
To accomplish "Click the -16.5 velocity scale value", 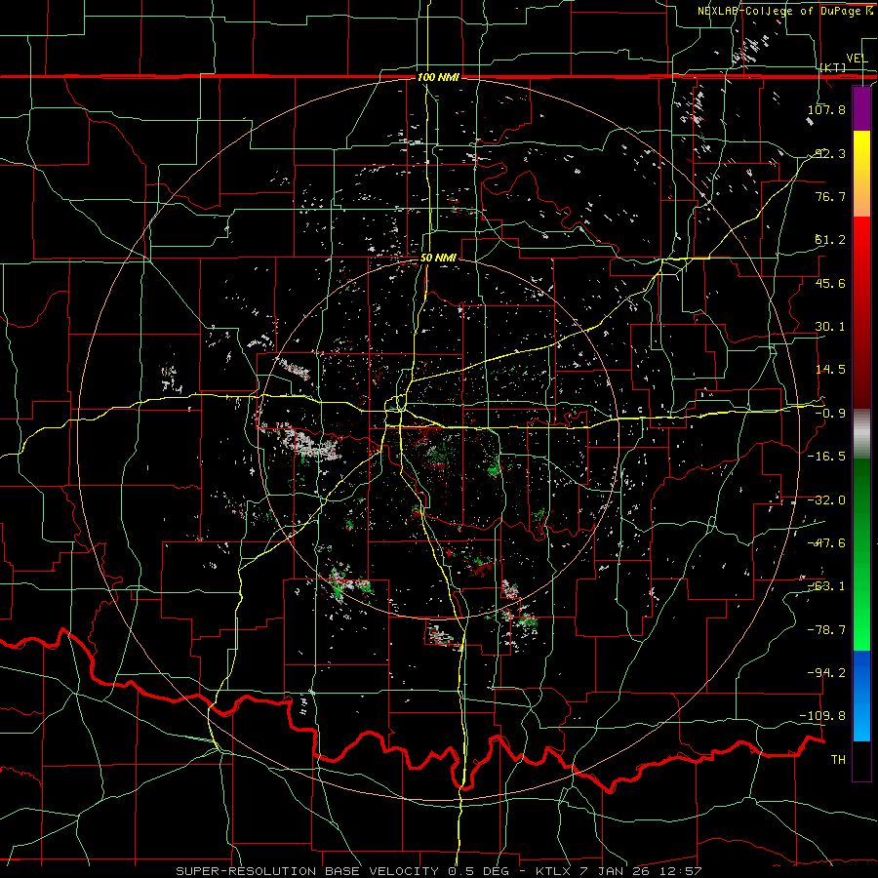I will pyautogui.click(x=826, y=457).
